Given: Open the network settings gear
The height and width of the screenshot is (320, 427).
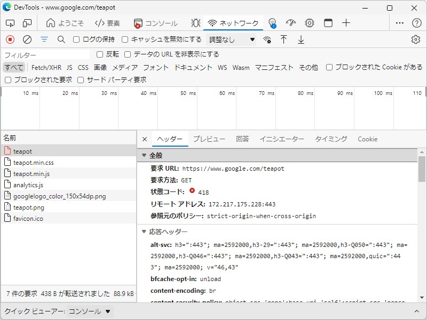Looking at the screenshot, I should click(x=415, y=39).
